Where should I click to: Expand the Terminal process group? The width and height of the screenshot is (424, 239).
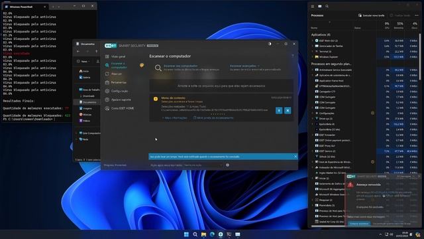point(313,52)
